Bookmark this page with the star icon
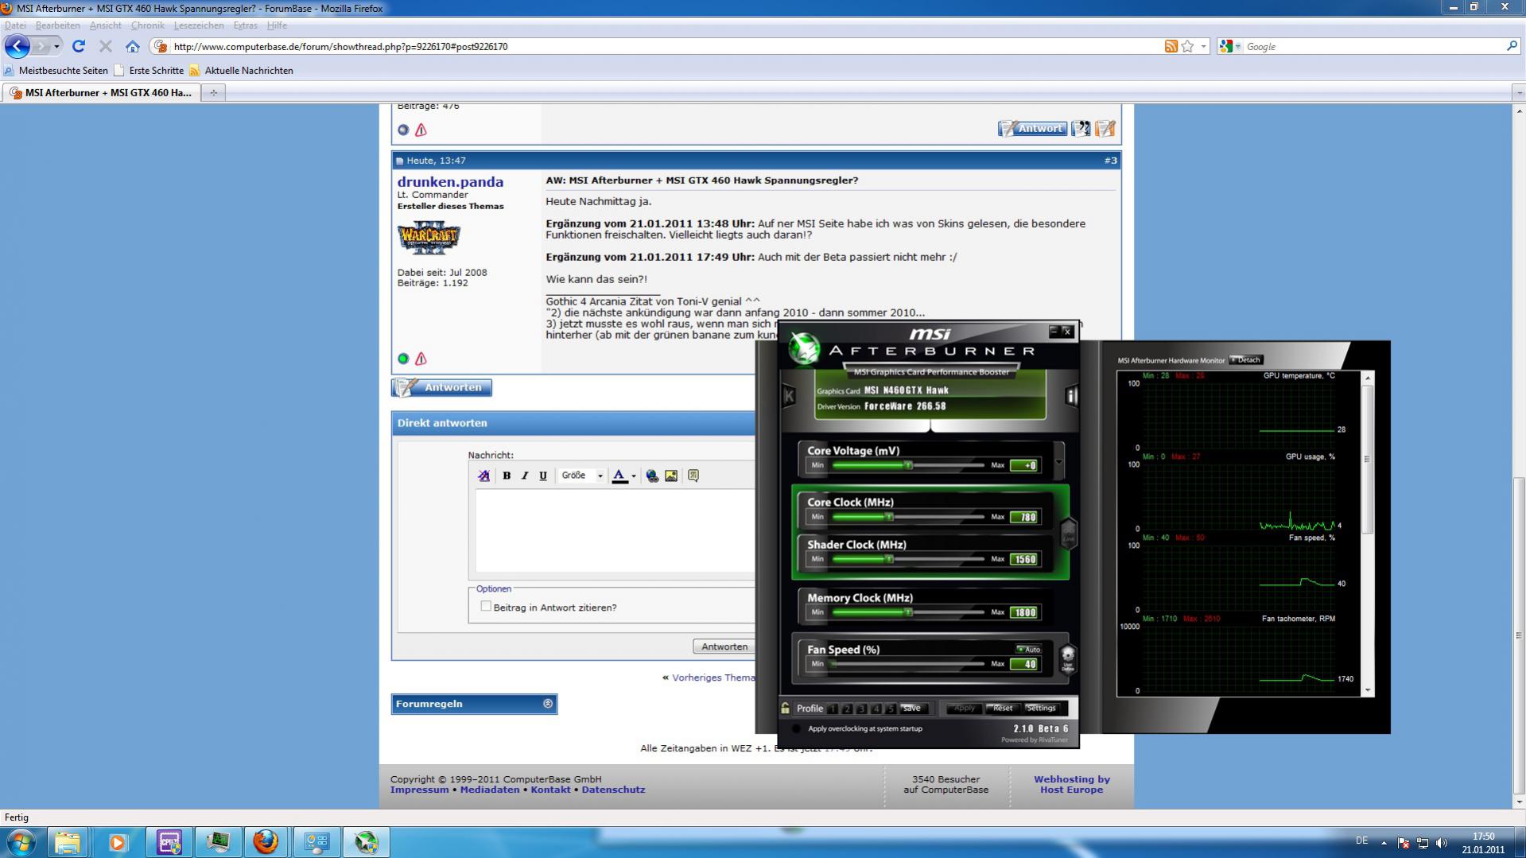Viewport: 1526px width, 858px height. [x=1187, y=46]
